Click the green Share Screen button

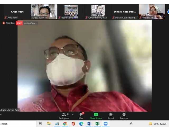[x=96, y=116]
